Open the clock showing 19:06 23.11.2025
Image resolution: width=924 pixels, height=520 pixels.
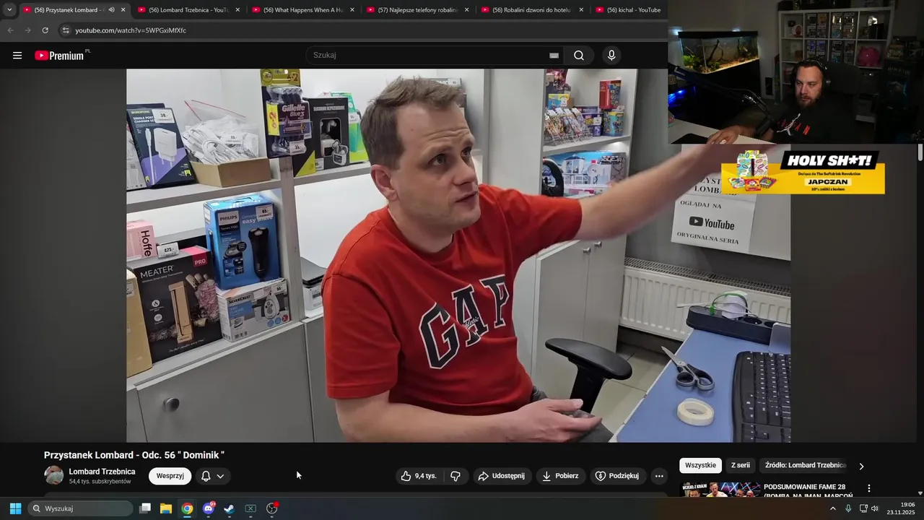pyautogui.click(x=901, y=508)
